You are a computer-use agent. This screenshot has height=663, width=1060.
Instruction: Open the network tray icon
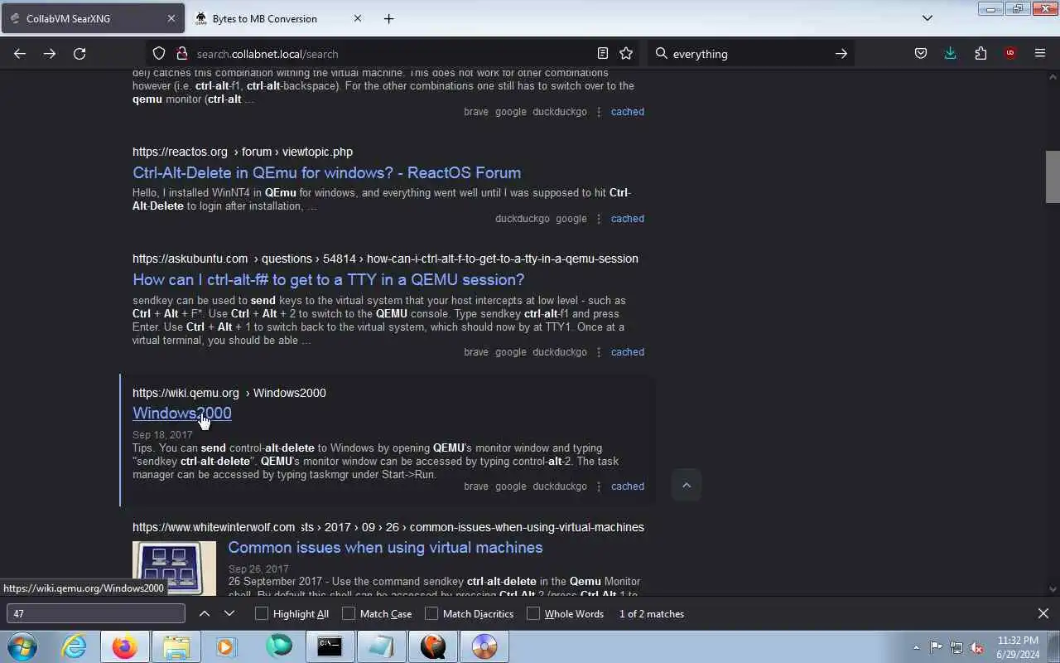tap(956, 647)
